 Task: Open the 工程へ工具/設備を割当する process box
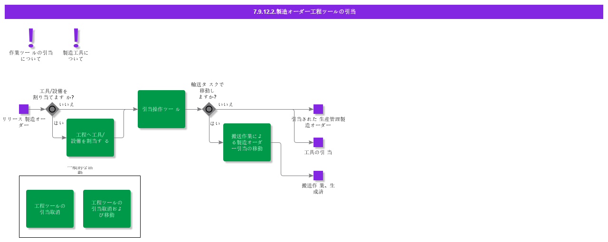[90, 138]
